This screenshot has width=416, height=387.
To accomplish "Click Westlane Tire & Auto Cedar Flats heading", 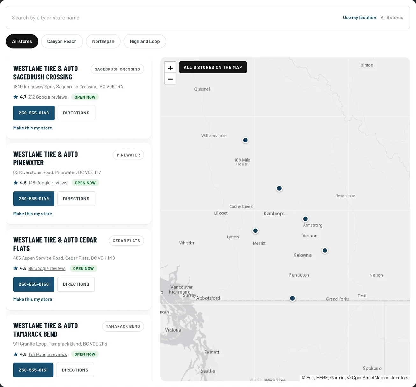I will pyautogui.click(x=55, y=244).
